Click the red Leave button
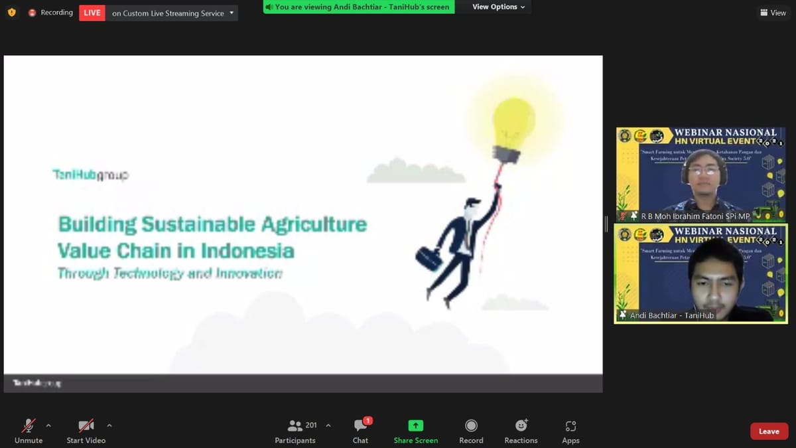Image resolution: width=796 pixels, height=448 pixels. (x=769, y=431)
